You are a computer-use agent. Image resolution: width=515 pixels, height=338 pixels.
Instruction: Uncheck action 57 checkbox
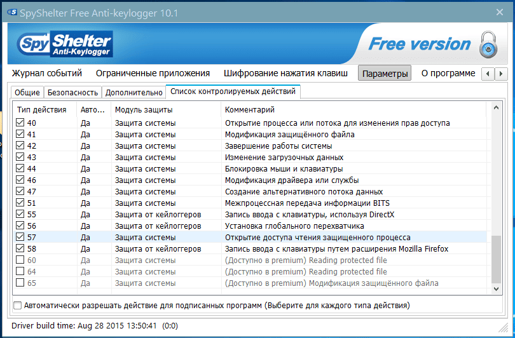coord(20,236)
